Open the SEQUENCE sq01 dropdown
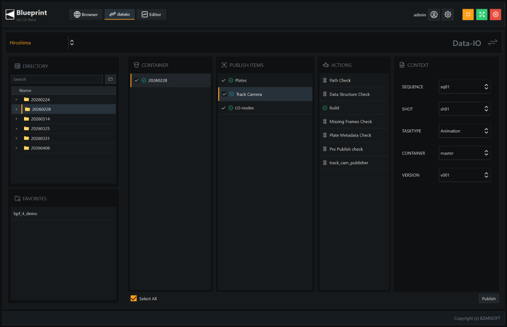Viewport: 507px width, 327px height. tap(464, 87)
